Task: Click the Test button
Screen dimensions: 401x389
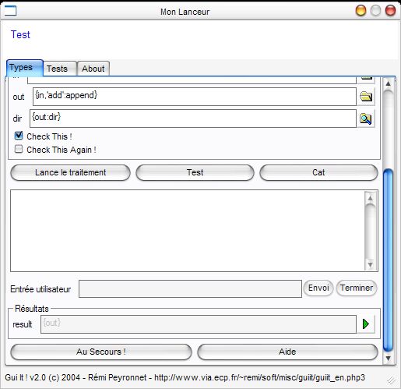Action: click(x=195, y=172)
